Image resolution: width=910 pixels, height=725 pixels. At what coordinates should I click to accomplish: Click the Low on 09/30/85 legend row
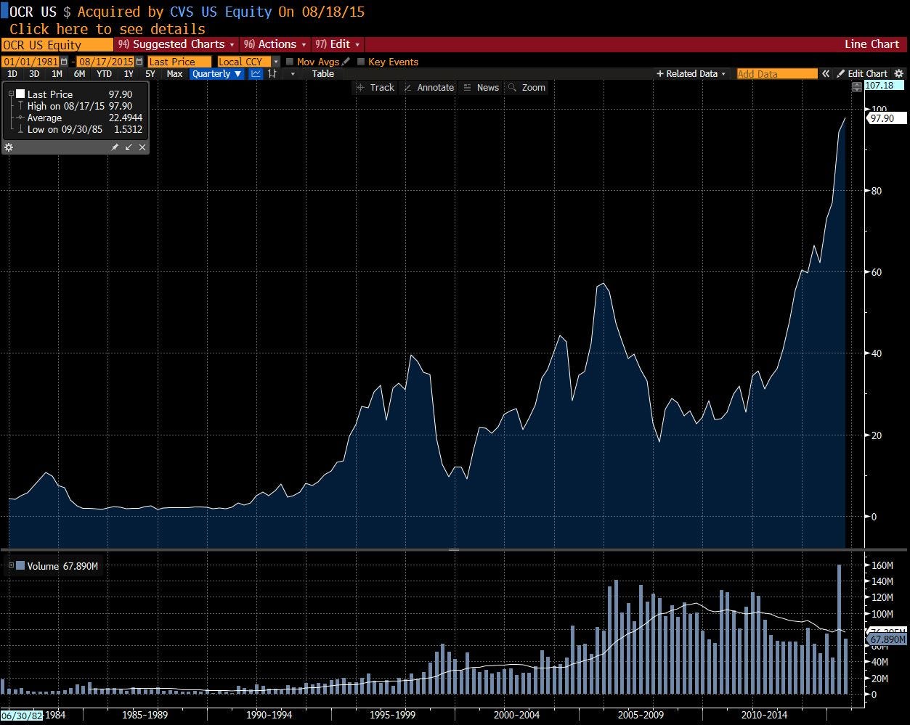(79, 129)
